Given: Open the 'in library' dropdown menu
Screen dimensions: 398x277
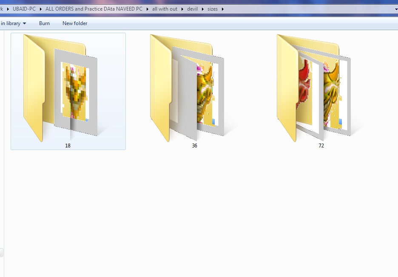Looking at the screenshot, I should pyautogui.click(x=13, y=23).
